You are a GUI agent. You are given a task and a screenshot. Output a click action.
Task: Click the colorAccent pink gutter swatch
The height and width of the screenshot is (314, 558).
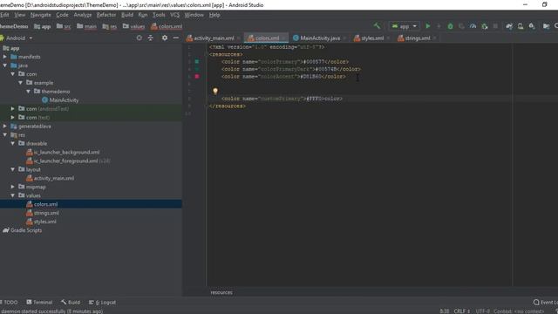coord(197,77)
